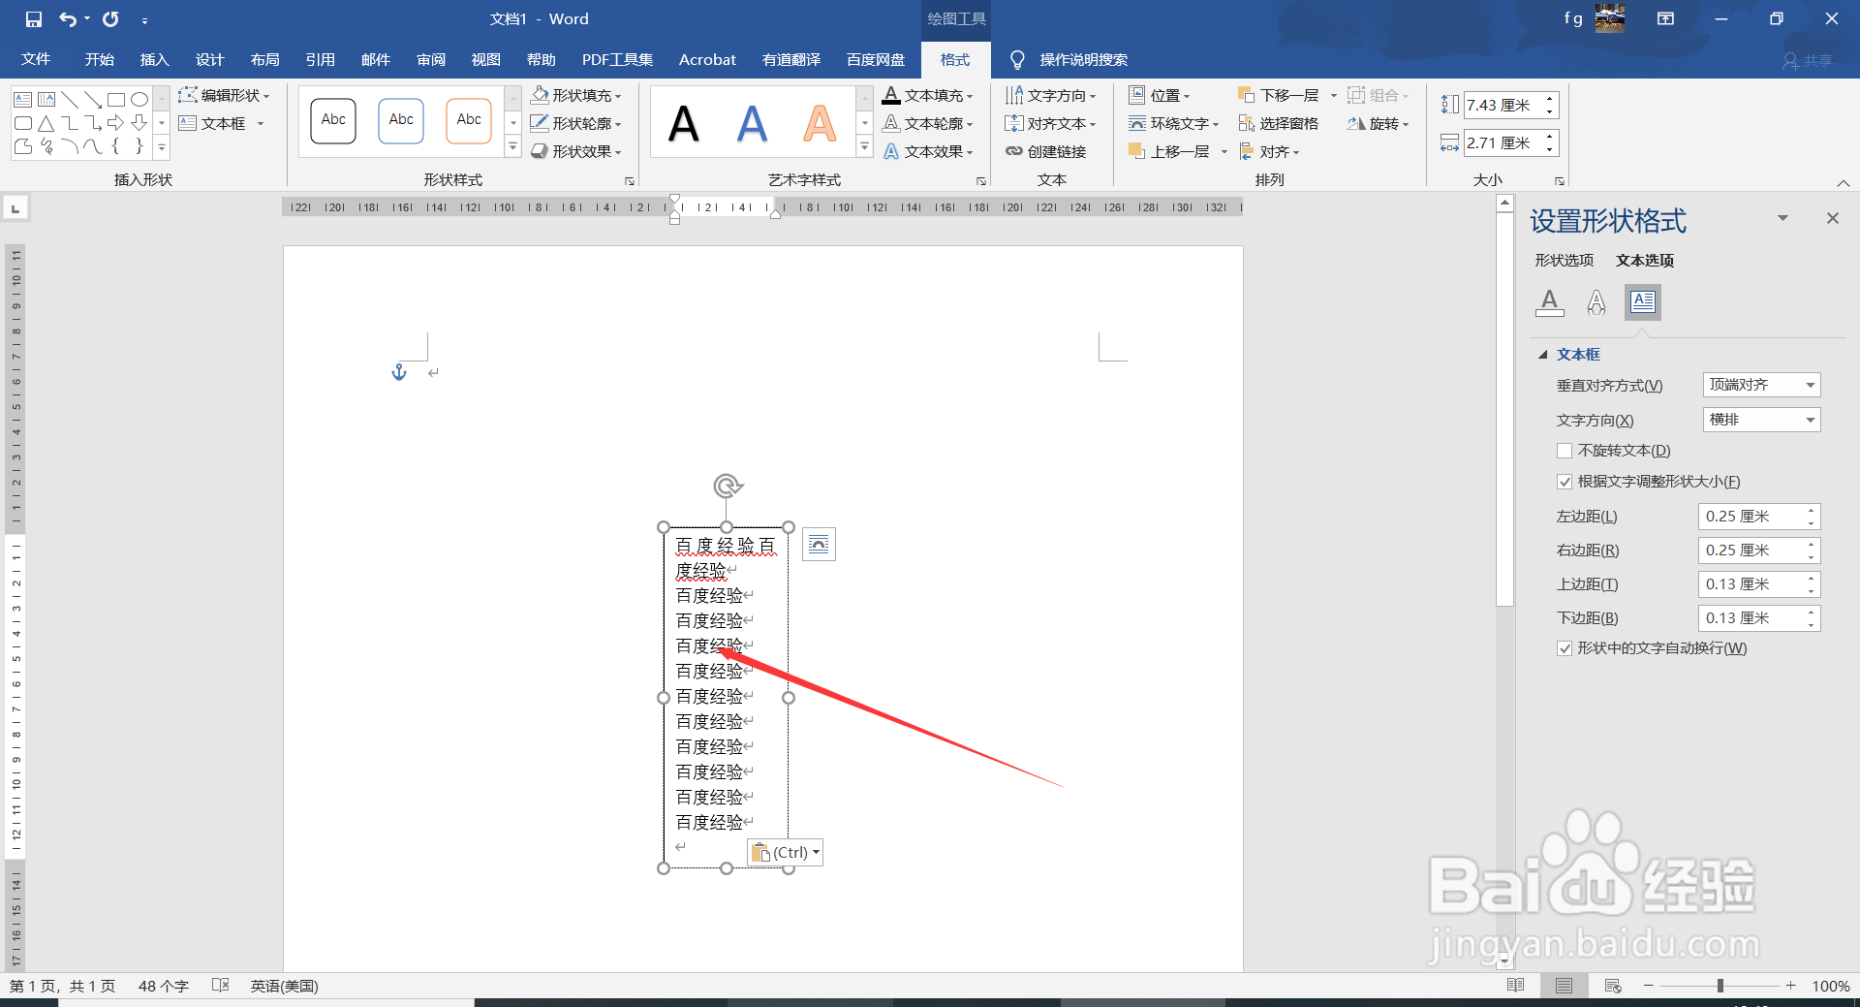Uncheck 形状中的文字自动换行
Viewport: 1860px width, 1007px height.
1564,648
